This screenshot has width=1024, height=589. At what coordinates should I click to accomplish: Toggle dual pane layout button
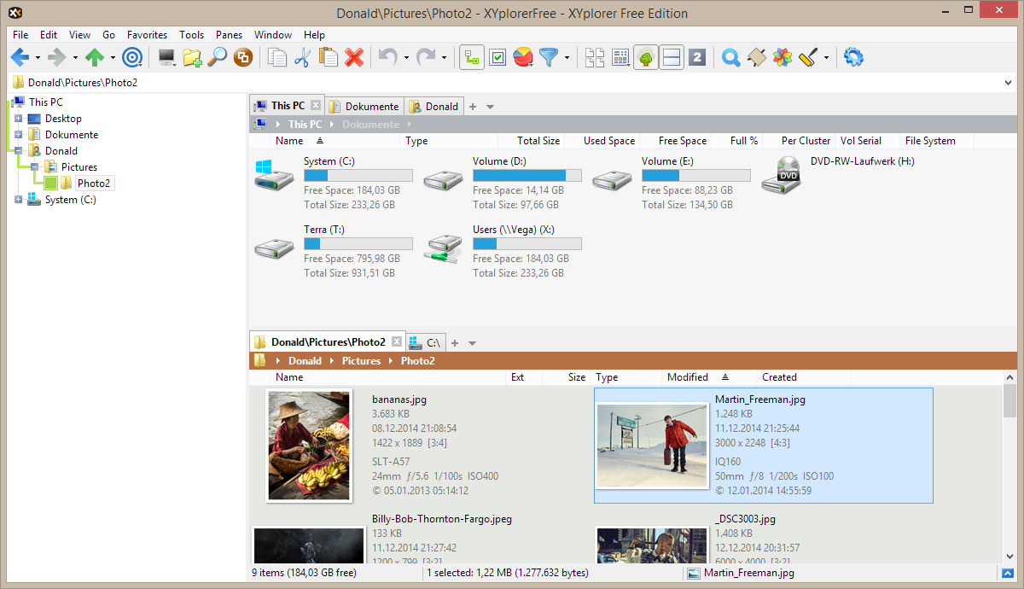pyautogui.click(x=672, y=57)
